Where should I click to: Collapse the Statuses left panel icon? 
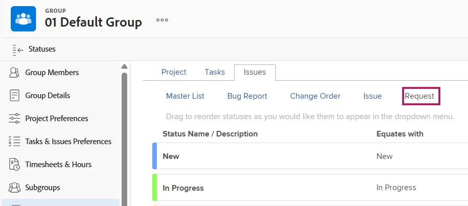pos(18,50)
